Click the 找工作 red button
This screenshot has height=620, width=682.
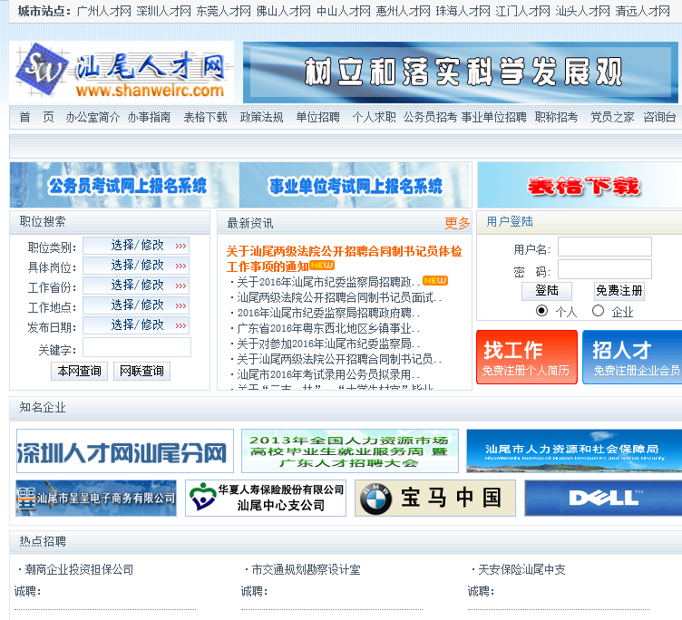[x=527, y=357]
